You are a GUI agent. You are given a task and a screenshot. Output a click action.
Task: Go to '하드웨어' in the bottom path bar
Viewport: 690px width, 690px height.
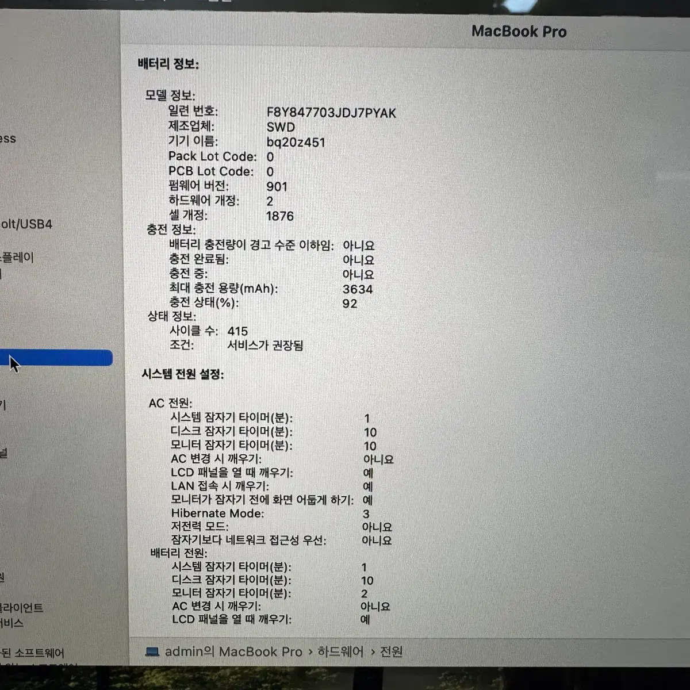click(340, 651)
